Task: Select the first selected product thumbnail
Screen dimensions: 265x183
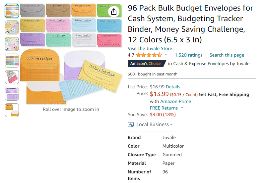Action: pos(12,11)
